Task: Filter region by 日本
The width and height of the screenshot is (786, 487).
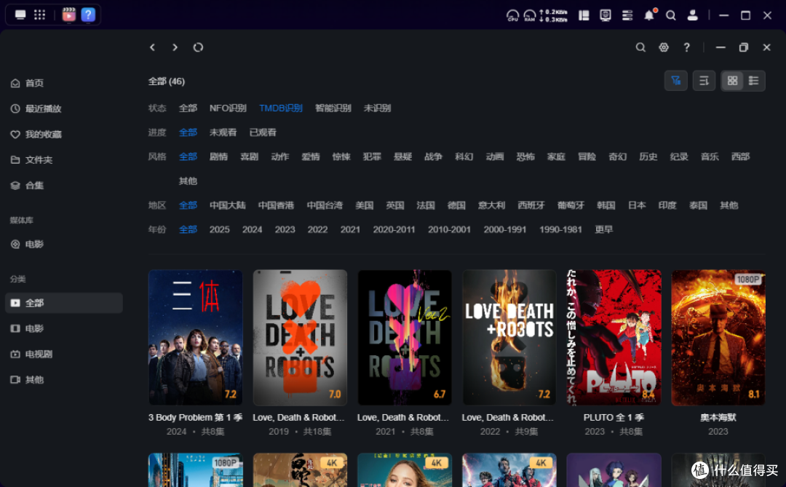Action: point(637,205)
